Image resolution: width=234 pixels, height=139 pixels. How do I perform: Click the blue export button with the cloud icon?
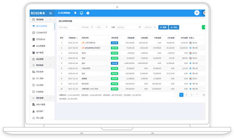click(x=174, y=27)
